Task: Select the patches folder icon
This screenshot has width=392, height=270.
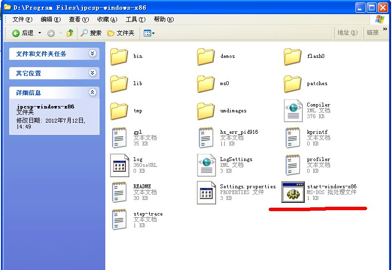Action: [x=293, y=84]
